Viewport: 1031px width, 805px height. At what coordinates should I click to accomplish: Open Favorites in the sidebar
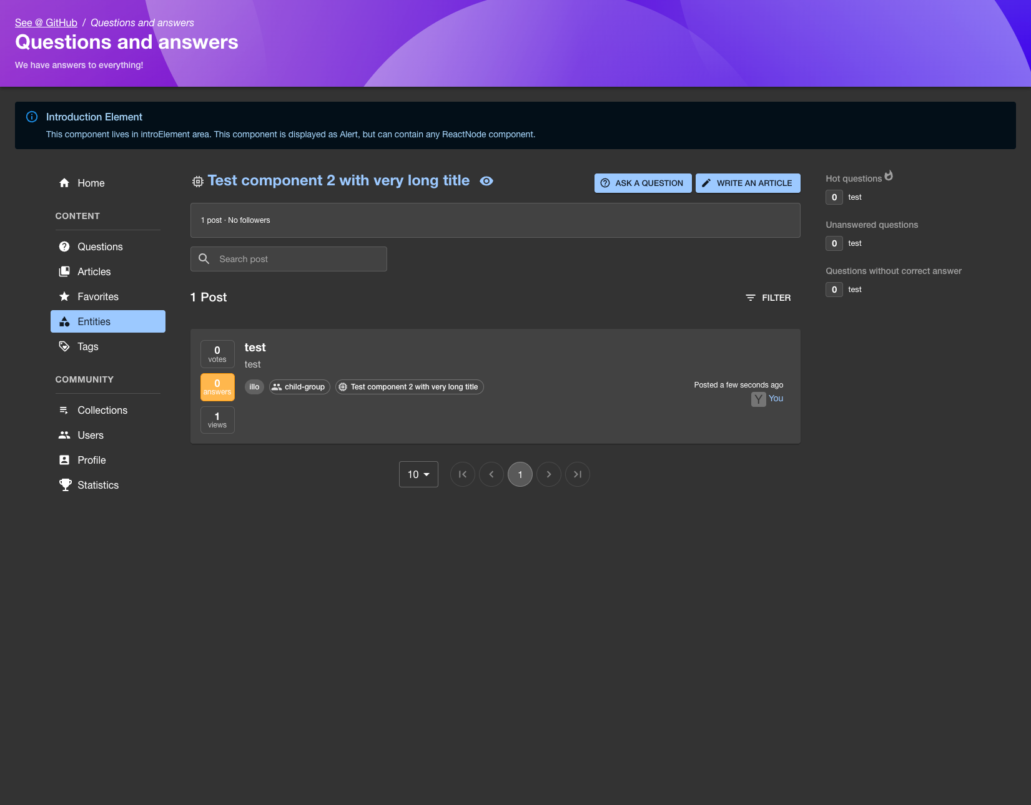click(107, 296)
